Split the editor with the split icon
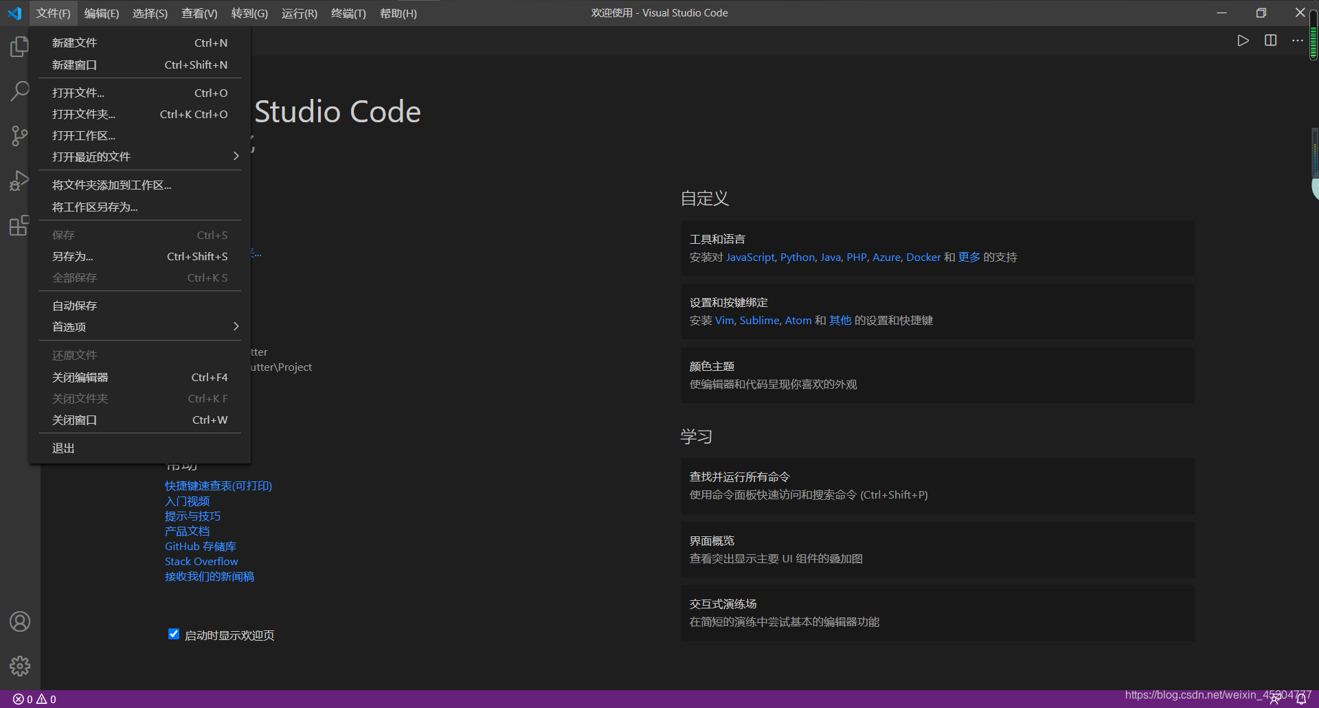Image resolution: width=1319 pixels, height=708 pixels. click(1270, 41)
